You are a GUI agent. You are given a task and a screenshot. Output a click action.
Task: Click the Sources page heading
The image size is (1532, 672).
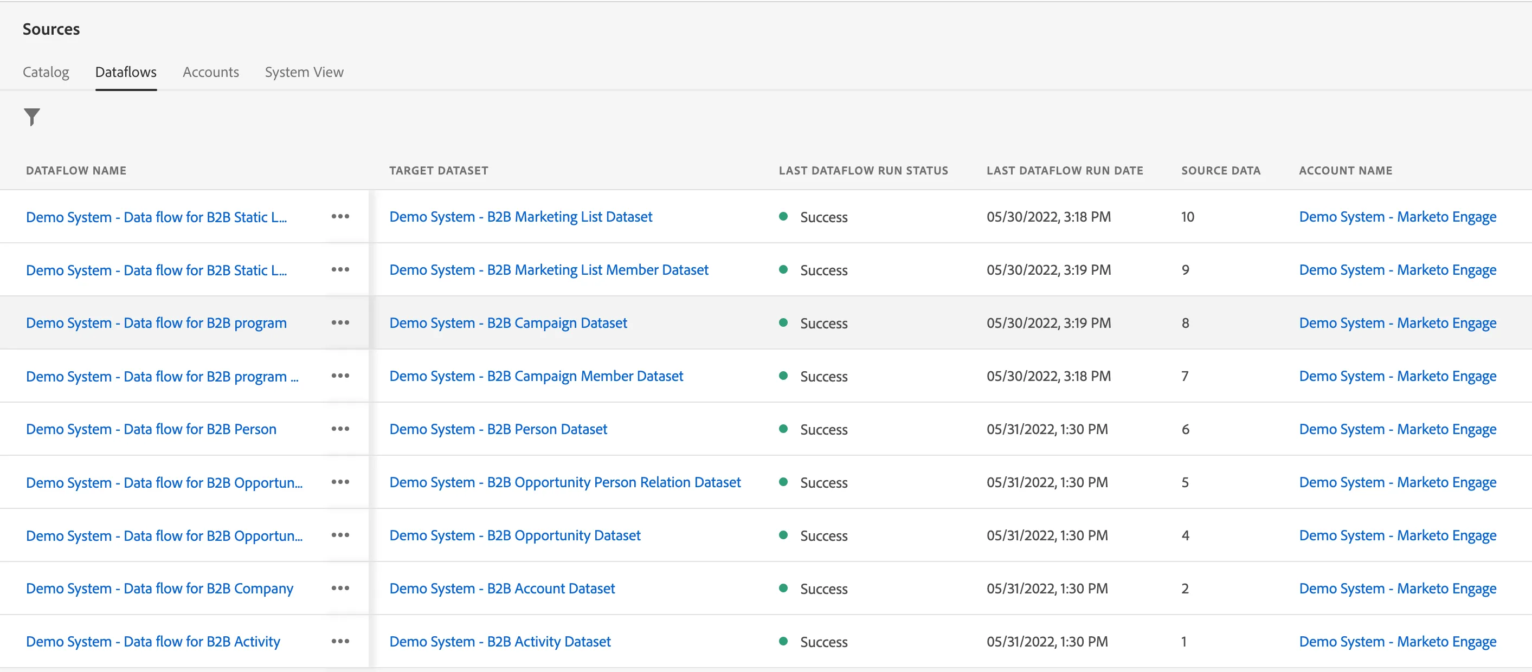click(51, 29)
